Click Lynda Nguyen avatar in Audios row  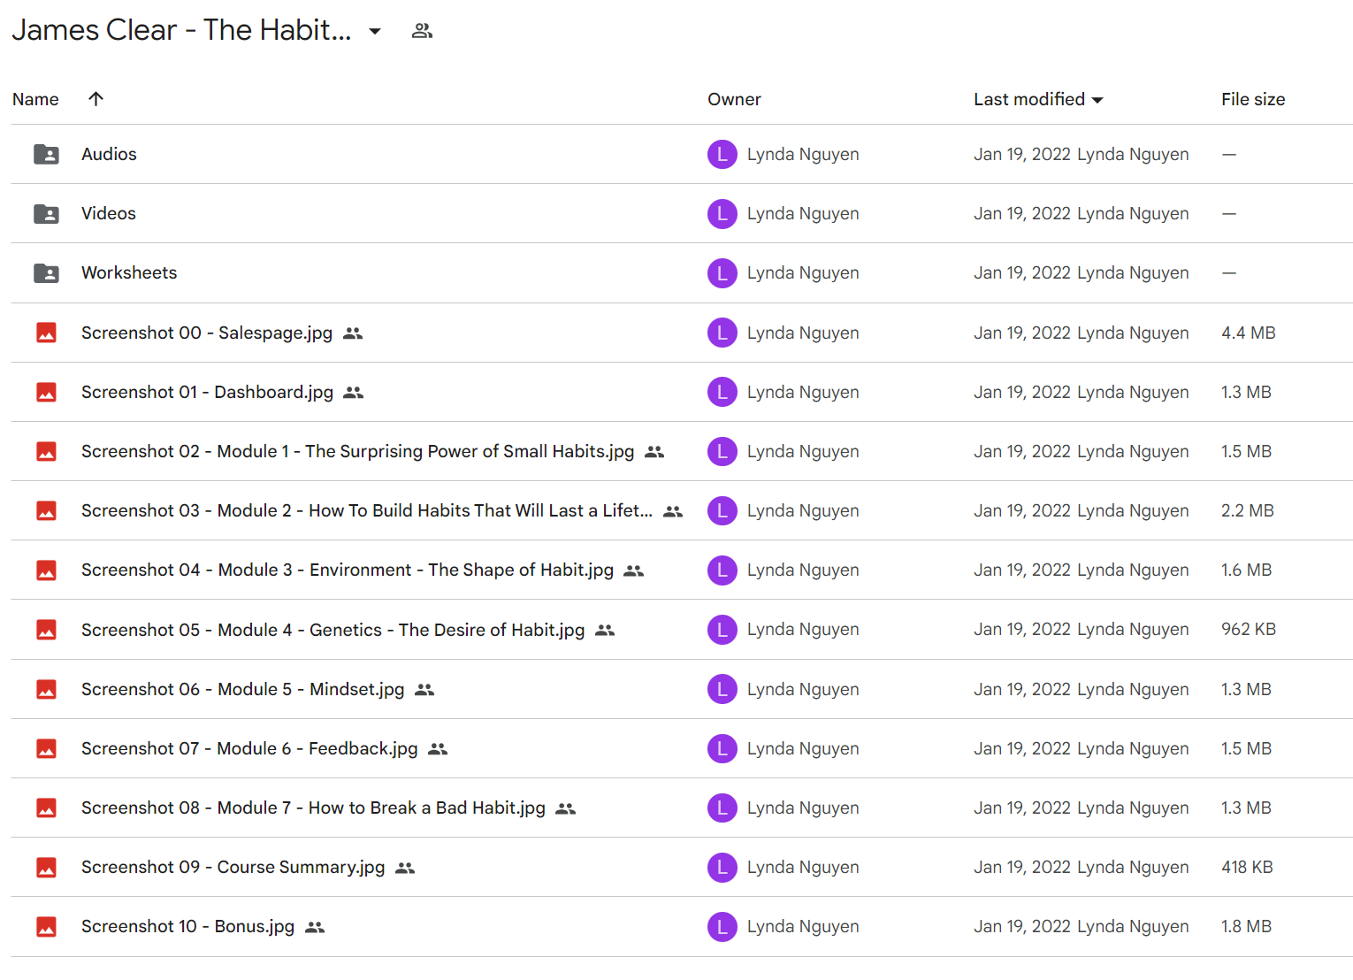click(722, 154)
